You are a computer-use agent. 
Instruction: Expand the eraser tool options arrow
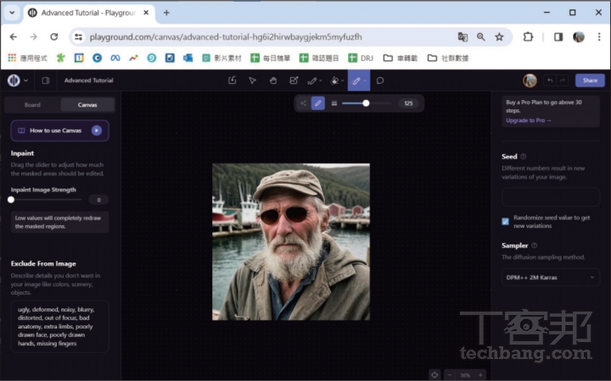(x=343, y=80)
